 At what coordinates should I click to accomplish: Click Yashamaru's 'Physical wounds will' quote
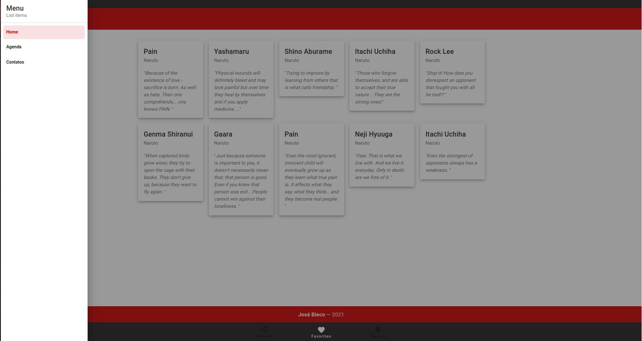tap(241, 91)
